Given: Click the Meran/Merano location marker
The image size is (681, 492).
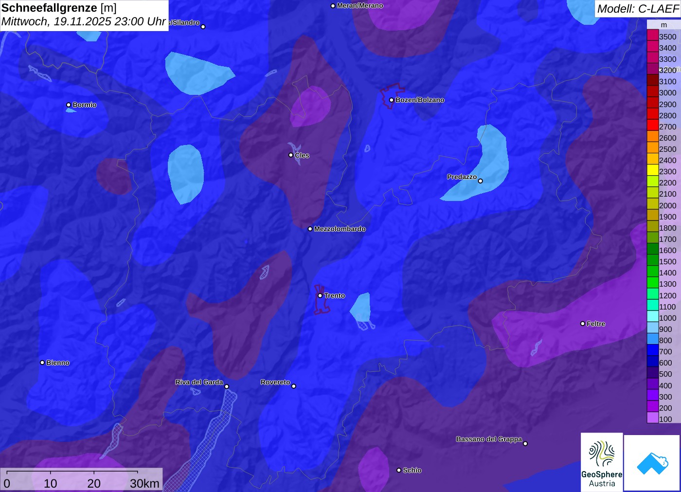Looking at the screenshot, I should [x=333, y=6].
